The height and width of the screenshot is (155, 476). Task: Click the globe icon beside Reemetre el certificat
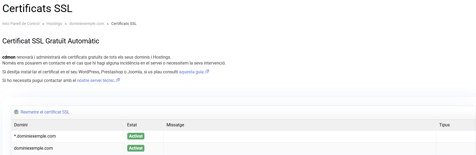pyautogui.click(x=16, y=112)
